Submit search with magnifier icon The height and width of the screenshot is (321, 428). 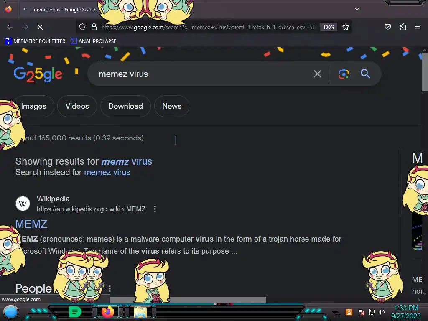point(365,74)
